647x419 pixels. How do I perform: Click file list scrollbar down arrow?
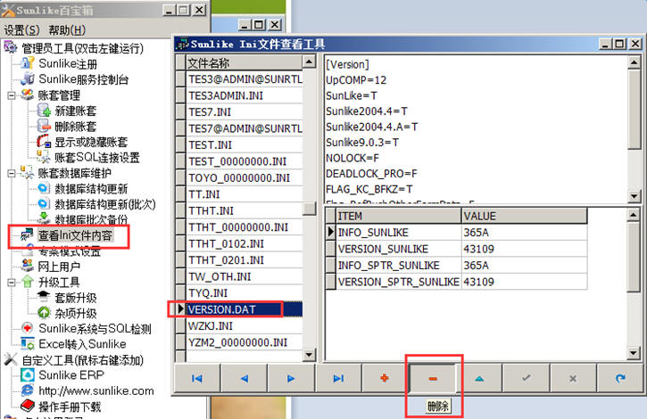[309, 355]
